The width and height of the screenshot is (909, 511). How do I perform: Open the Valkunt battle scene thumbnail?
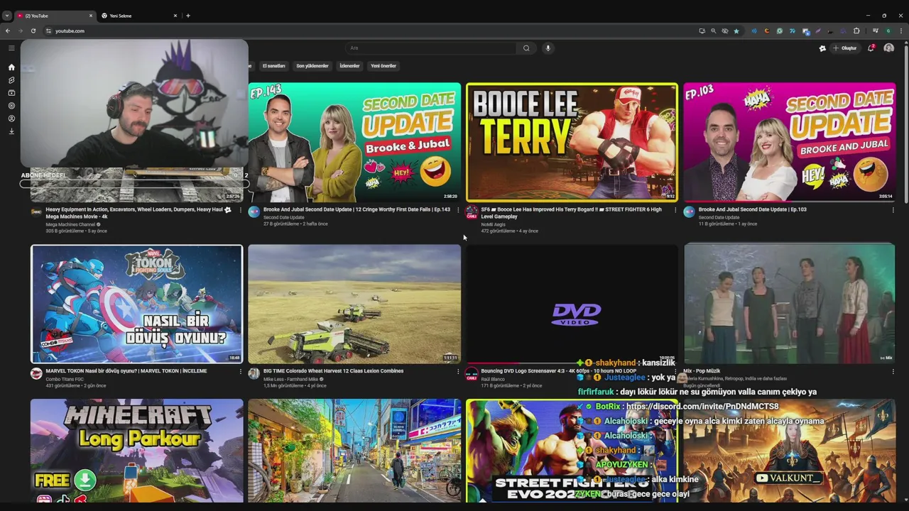[789, 451]
